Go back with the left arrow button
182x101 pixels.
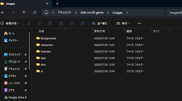tap(3, 13)
